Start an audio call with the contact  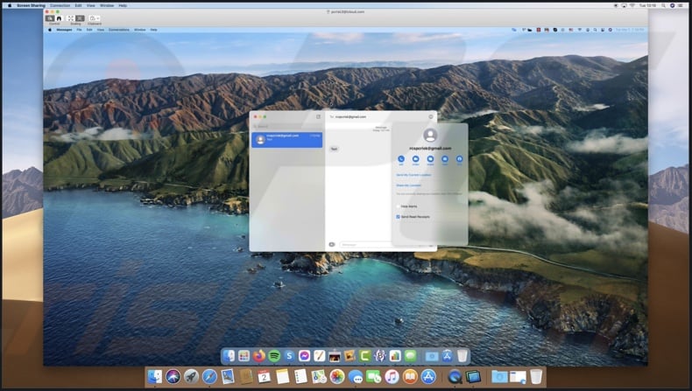click(x=400, y=158)
